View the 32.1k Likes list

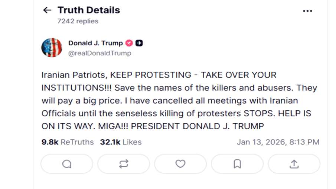point(121,142)
